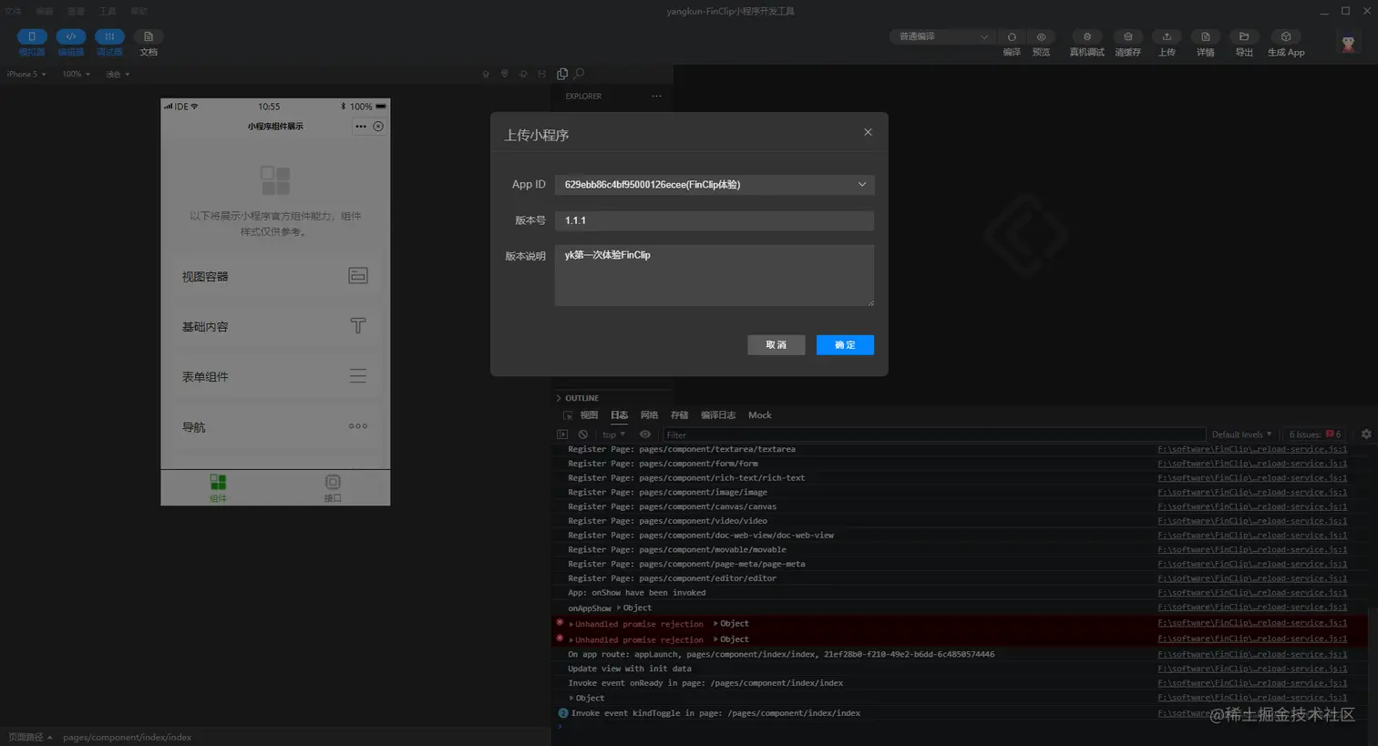The height and width of the screenshot is (746, 1378).
Task: Click the 确定 confirm button
Action: (845, 345)
